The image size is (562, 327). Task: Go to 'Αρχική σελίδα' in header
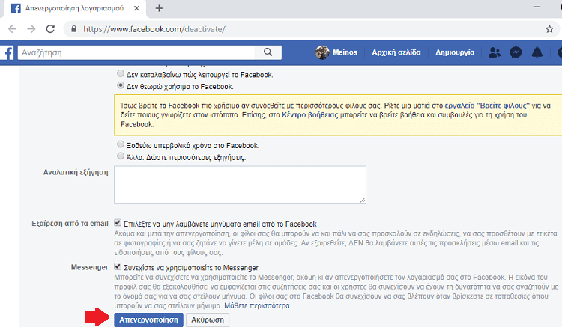[x=397, y=53]
